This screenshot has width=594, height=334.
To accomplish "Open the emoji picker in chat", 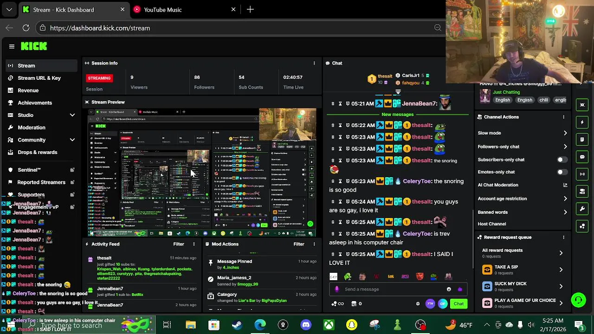I will click(x=449, y=289).
